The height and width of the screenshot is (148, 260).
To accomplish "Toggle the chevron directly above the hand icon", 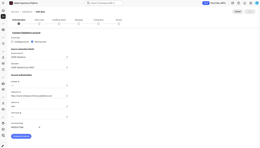I will click(3, 117).
